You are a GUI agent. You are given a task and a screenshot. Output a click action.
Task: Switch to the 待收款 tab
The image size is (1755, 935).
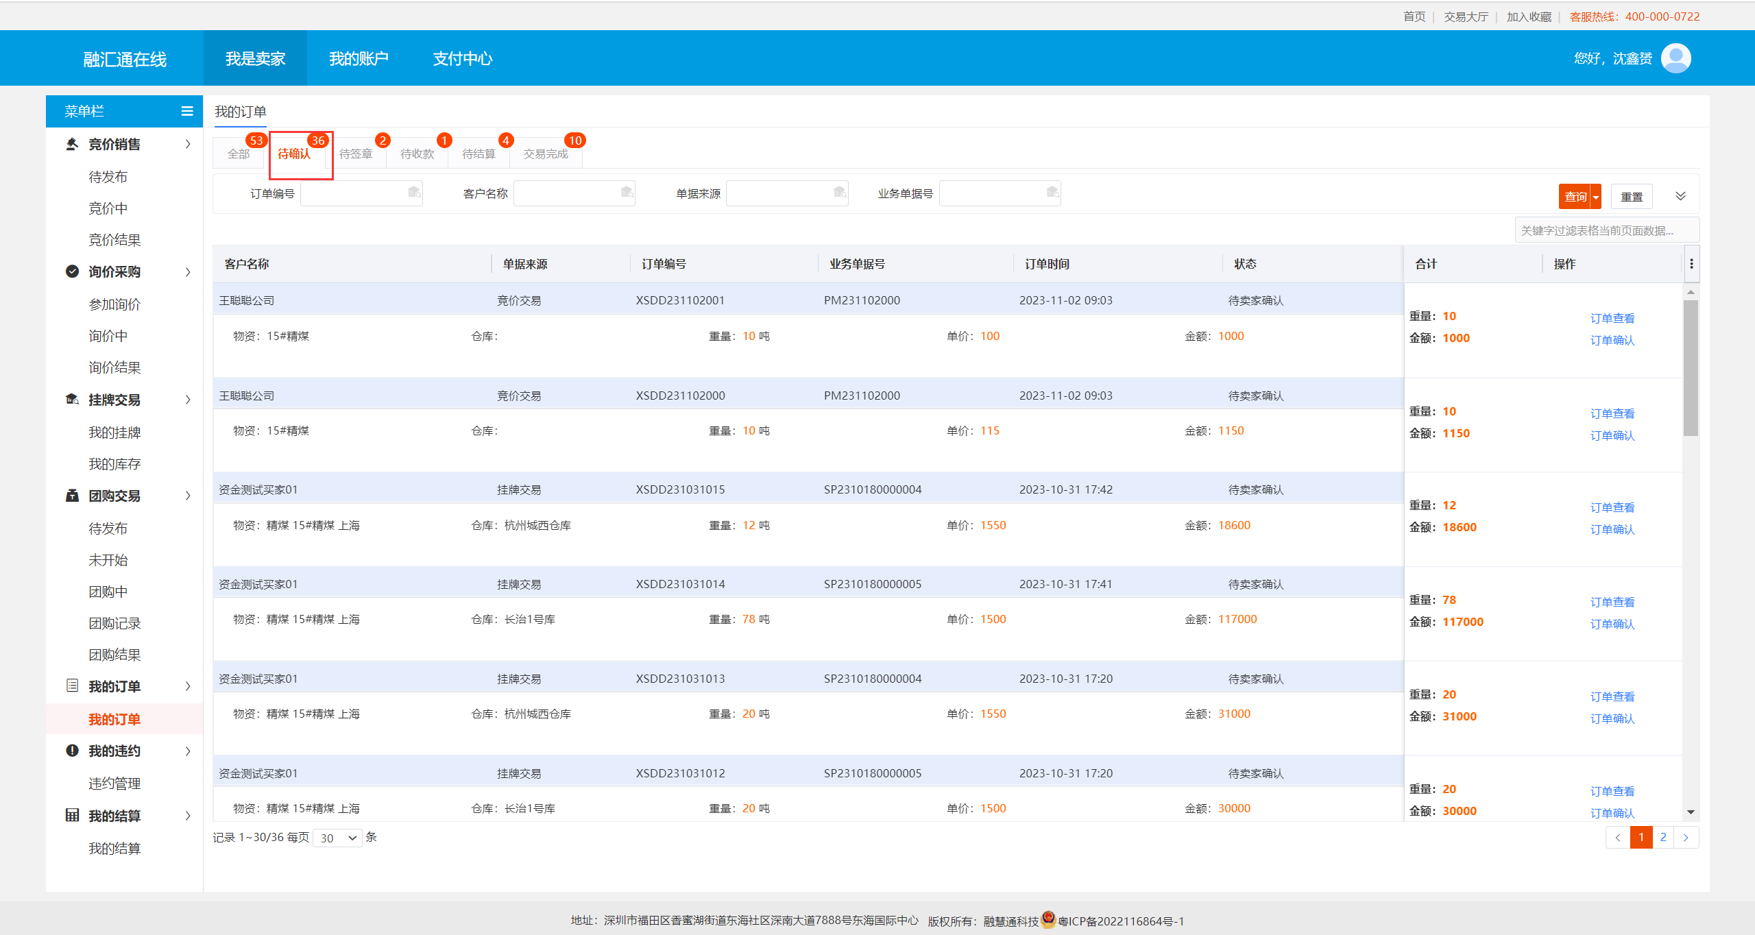(x=417, y=154)
